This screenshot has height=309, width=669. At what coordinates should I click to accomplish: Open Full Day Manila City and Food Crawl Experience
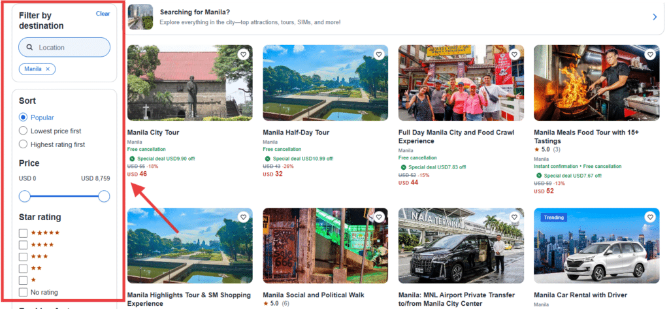tap(456, 137)
